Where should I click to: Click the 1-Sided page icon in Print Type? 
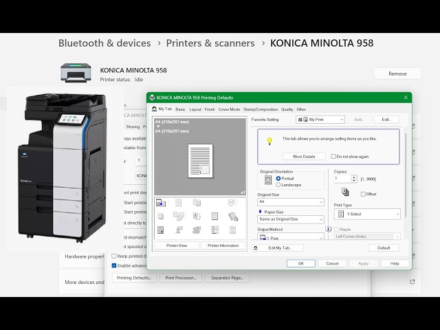tap(341, 214)
